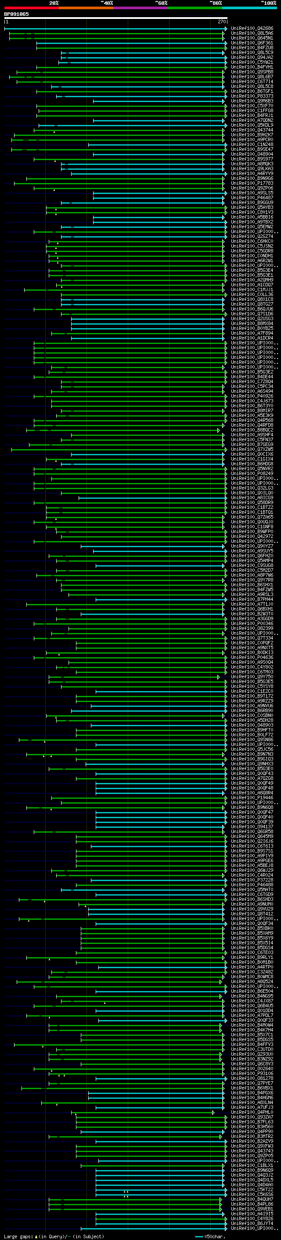
Task: Select hit UniRef100_A7QDN2
Action: [x=252, y=121]
